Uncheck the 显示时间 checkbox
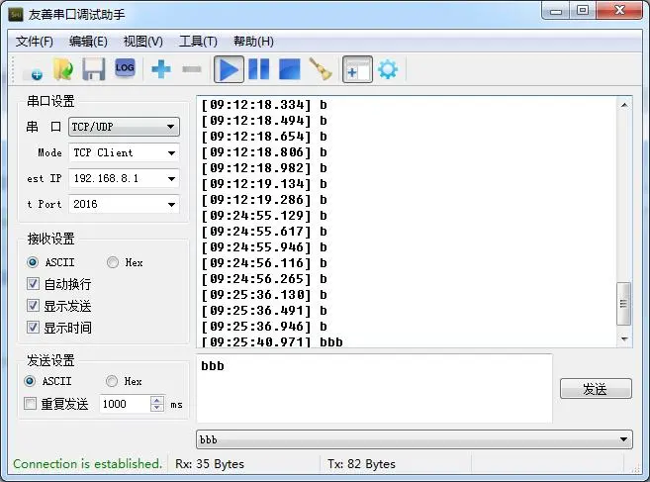 34,328
